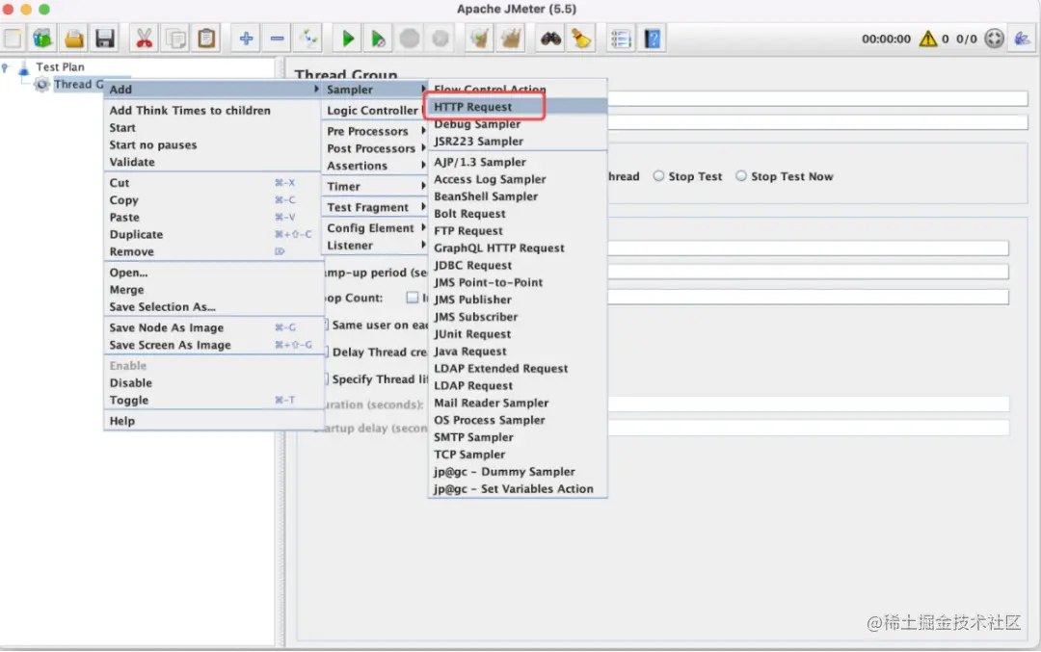Expand the Post Processors submenu

pyautogui.click(x=374, y=148)
